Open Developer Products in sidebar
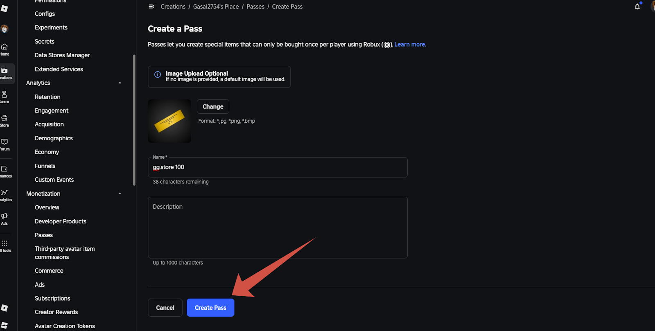Screen dimensions: 655x331 pyautogui.click(x=61, y=221)
